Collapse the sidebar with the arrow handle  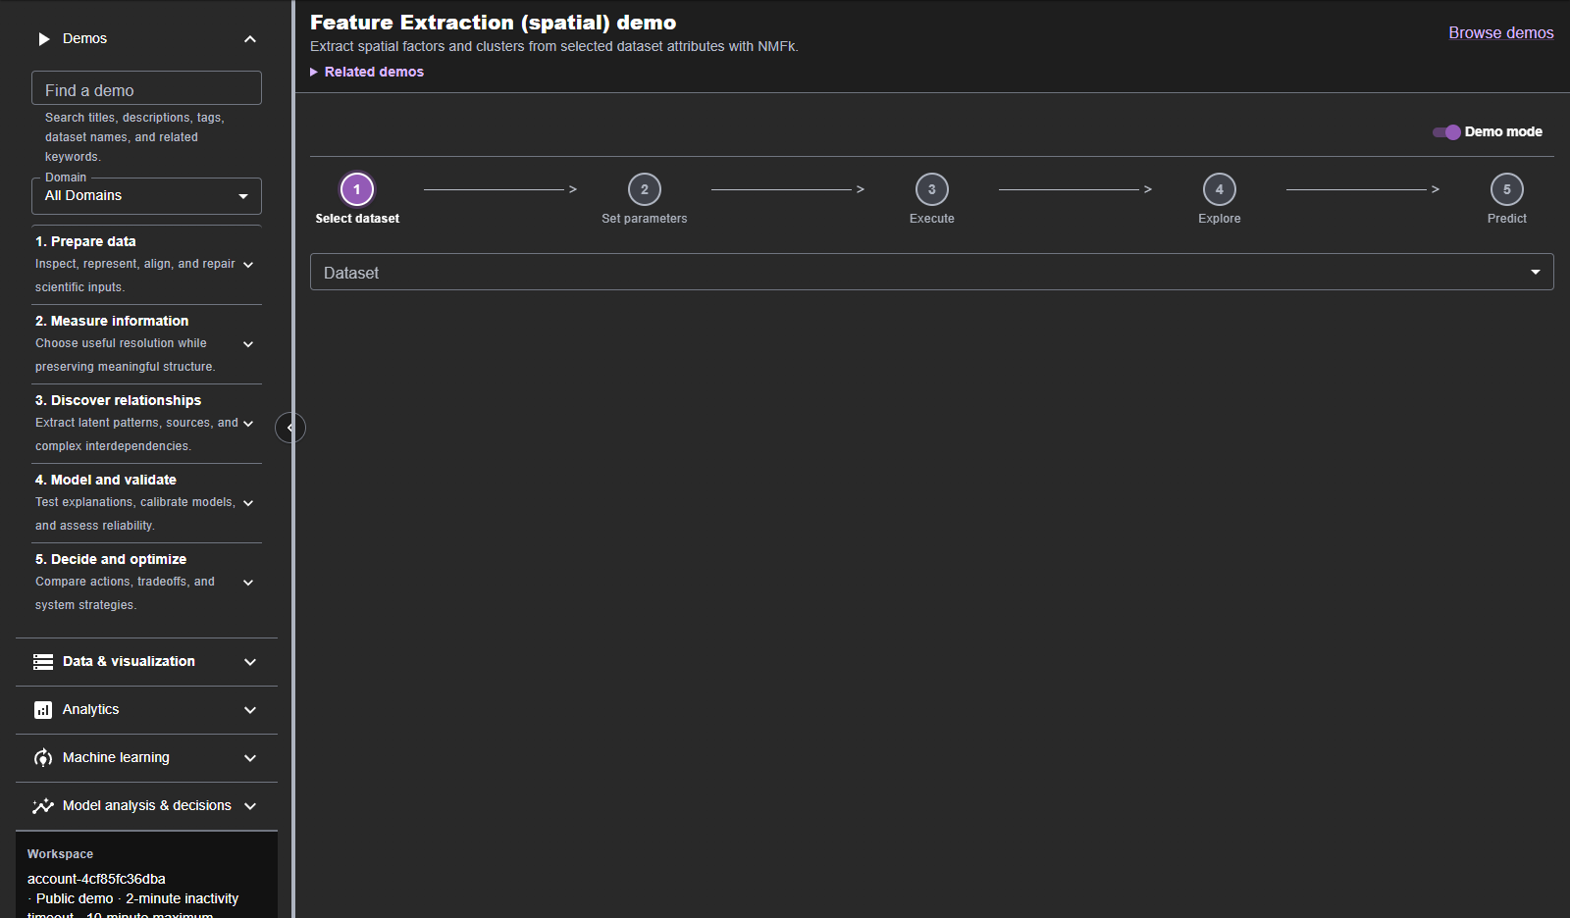pyautogui.click(x=289, y=428)
